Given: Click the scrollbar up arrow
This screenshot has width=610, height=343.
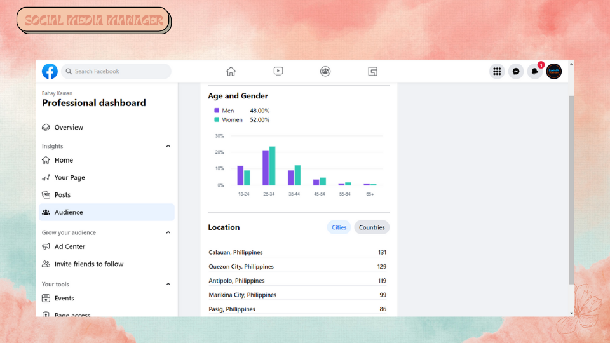Looking at the screenshot, I should coord(571,64).
